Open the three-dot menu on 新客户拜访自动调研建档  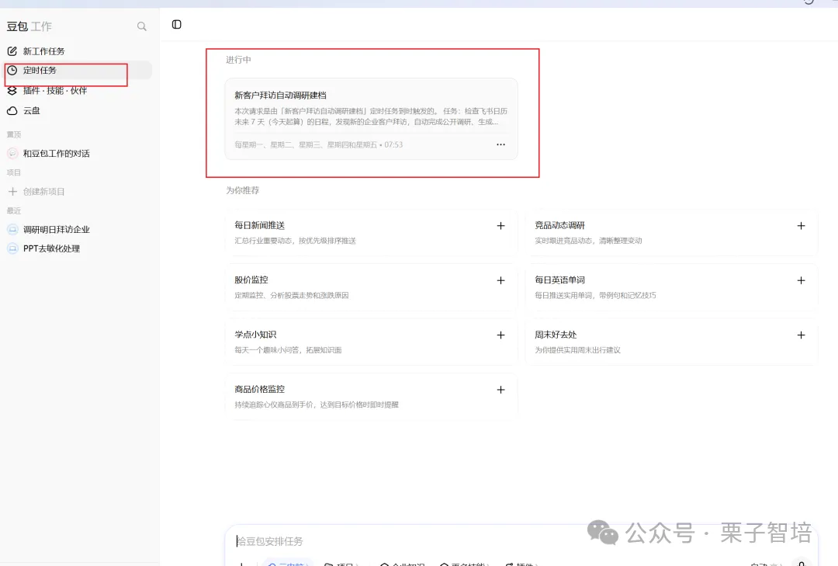pos(500,144)
